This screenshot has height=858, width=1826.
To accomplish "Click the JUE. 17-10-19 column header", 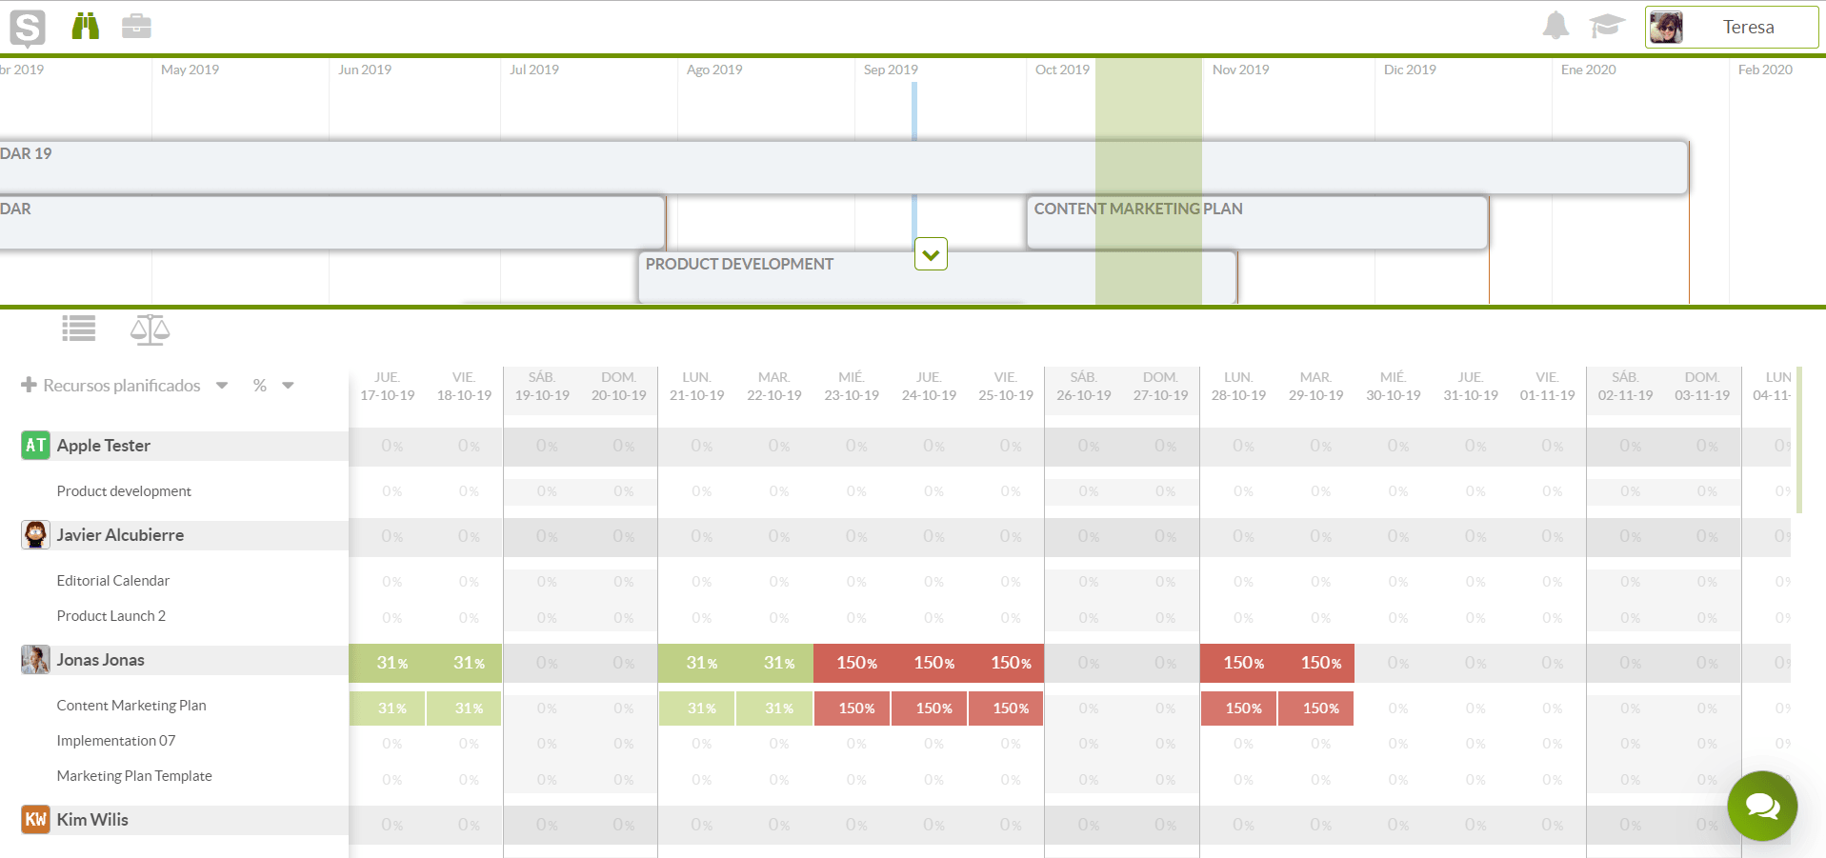I will (388, 386).
